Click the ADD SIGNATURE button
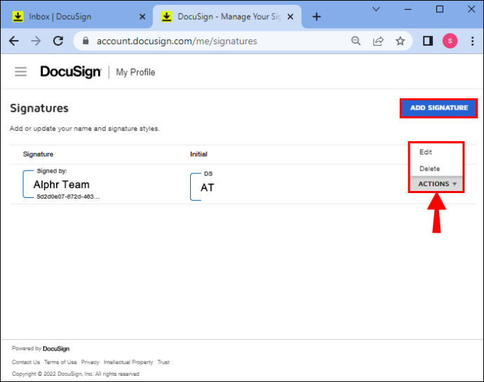484x382 pixels. (x=438, y=108)
